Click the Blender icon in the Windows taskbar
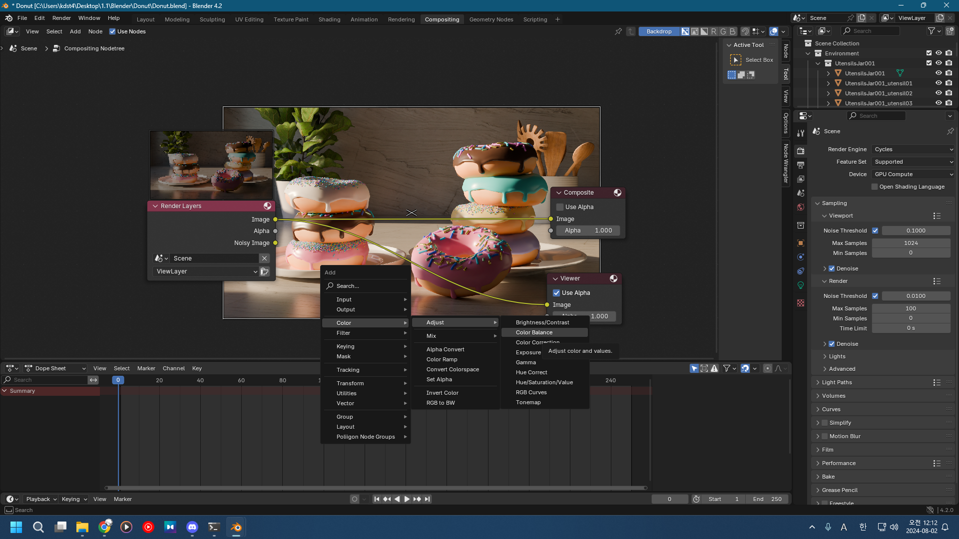 (x=236, y=527)
